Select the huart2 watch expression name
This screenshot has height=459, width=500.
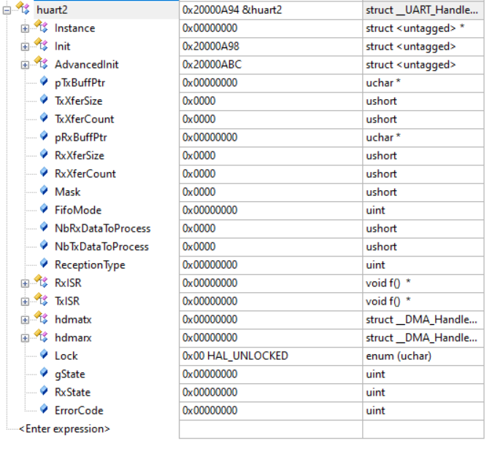tap(52, 10)
